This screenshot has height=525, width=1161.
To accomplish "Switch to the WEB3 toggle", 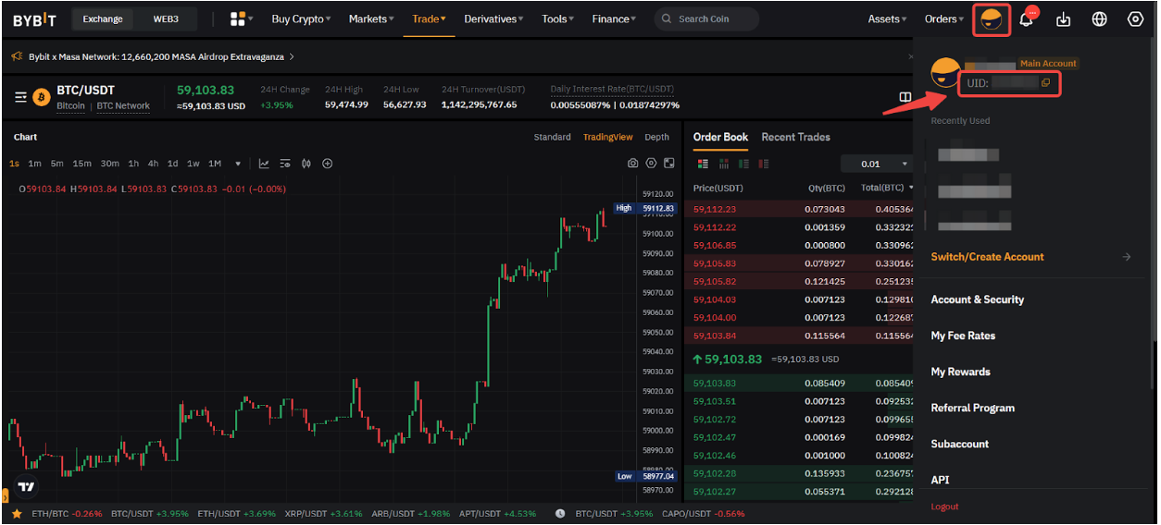I will [166, 19].
